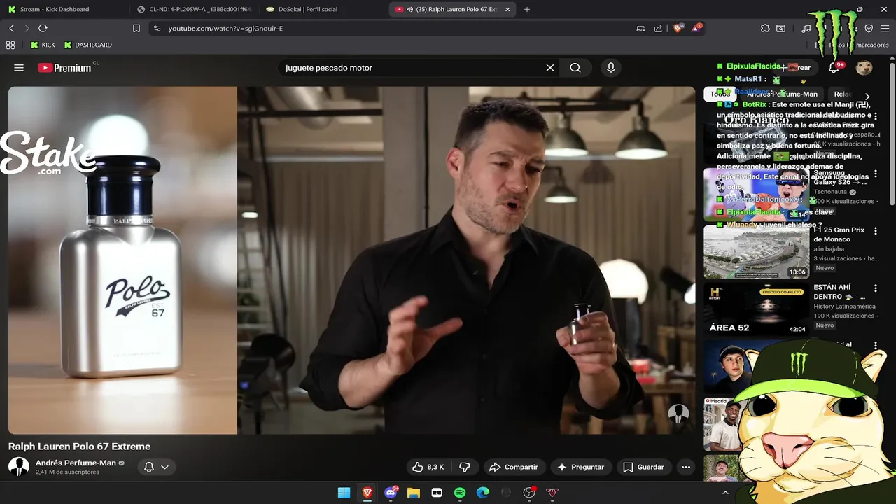Open Brave VPN shield icon
896x504 pixels.
[869, 29]
